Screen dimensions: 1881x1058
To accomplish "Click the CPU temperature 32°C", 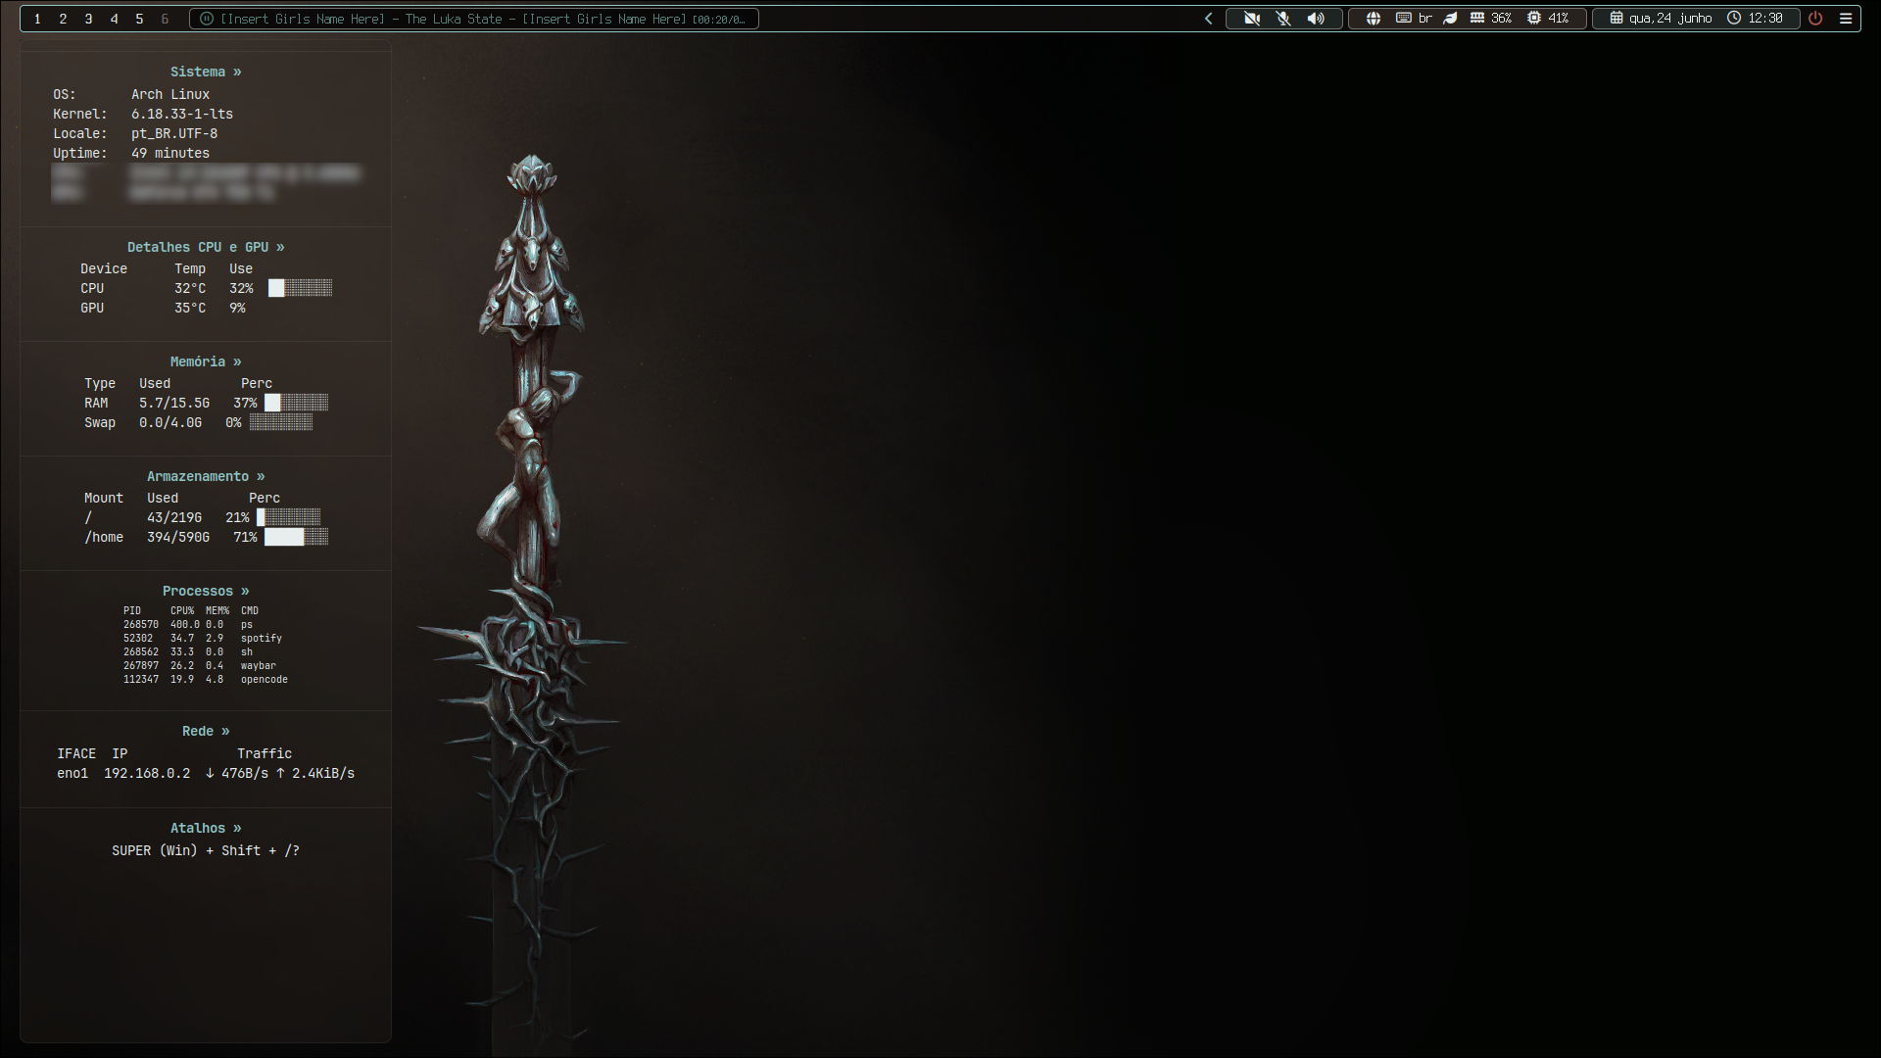I will tap(190, 288).
